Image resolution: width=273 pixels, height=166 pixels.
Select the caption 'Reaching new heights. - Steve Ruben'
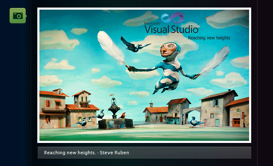pyautogui.click(x=86, y=153)
